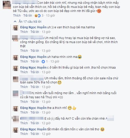Reply to the top comment with 'Trả lời'
The height and width of the screenshot is (138, 130).
click(28, 16)
